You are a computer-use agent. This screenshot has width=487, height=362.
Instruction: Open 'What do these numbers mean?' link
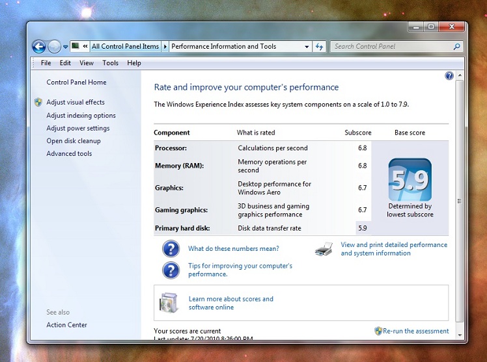233,249
